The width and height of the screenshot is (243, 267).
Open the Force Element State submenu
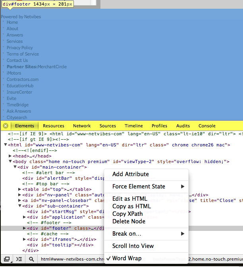147,186
